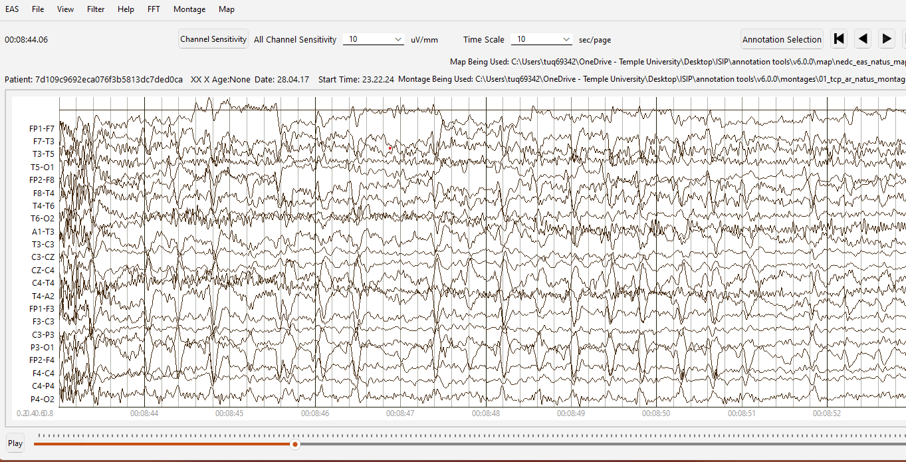
Task: Go to the previous page with left arrow
Action: pyautogui.click(x=863, y=39)
